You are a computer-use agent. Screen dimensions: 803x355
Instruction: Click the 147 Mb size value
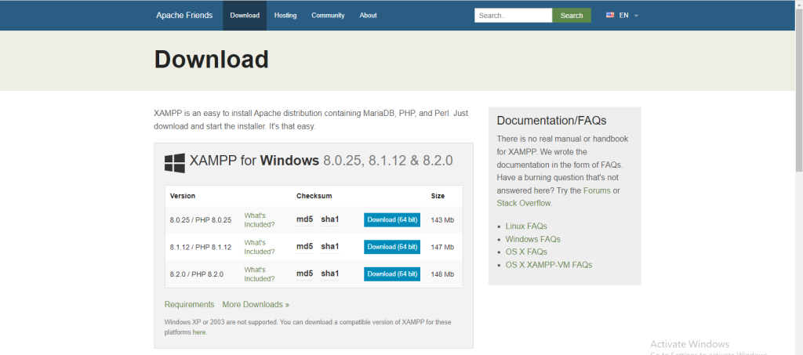pos(442,247)
